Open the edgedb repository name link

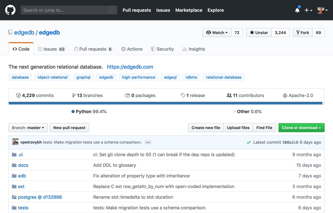(x=49, y=32)
